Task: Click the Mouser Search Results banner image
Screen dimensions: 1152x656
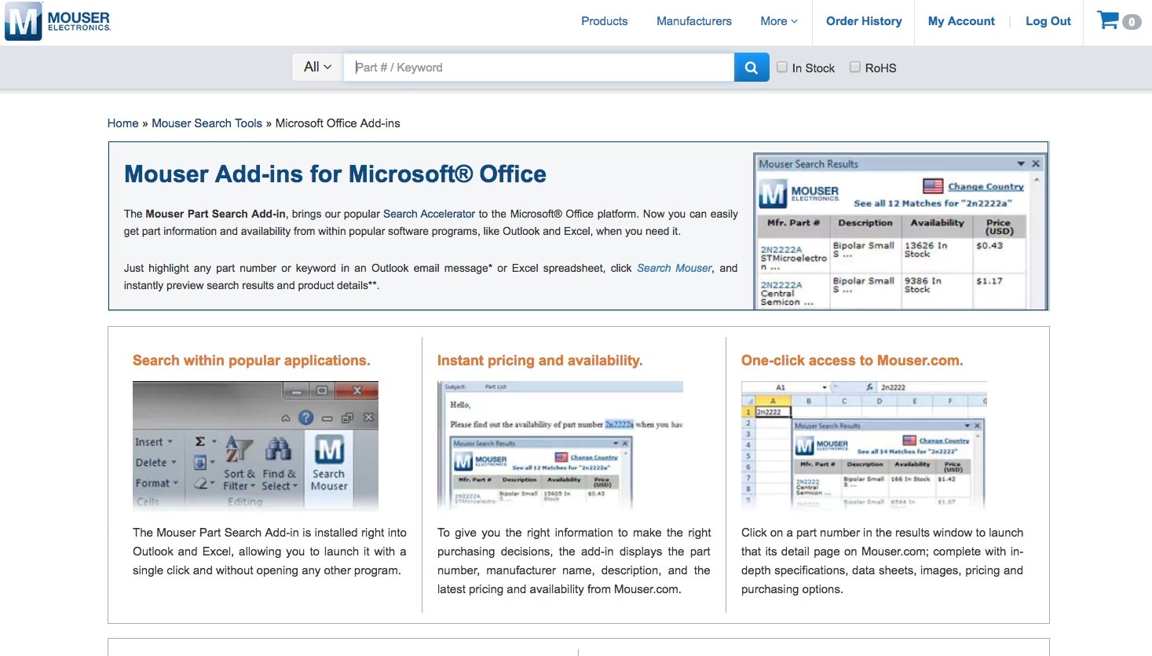Action: pos(900,231)
